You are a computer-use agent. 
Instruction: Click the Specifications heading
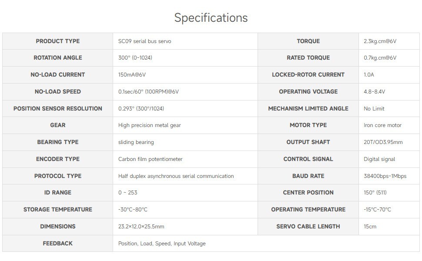pyautogui.click(x=211, y=18)
